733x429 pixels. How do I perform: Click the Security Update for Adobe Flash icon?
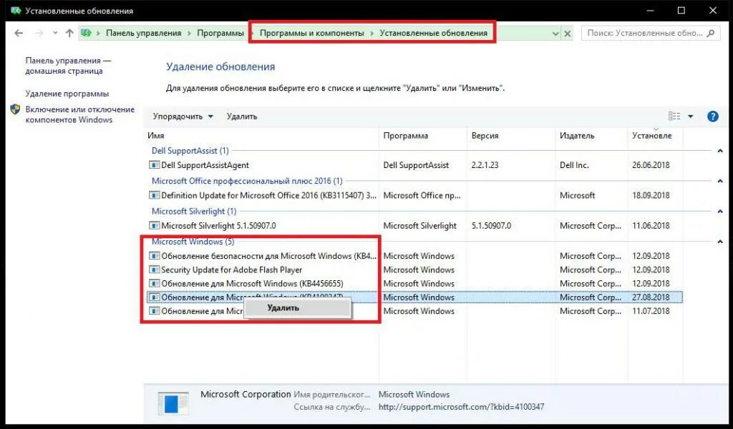point(155,270)
